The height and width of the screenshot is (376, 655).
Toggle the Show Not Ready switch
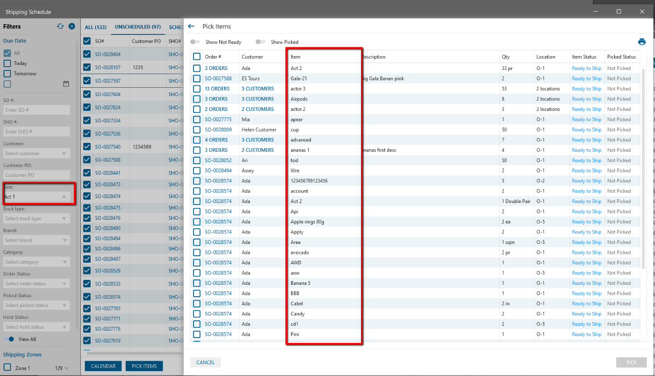[x=196, y=42]
